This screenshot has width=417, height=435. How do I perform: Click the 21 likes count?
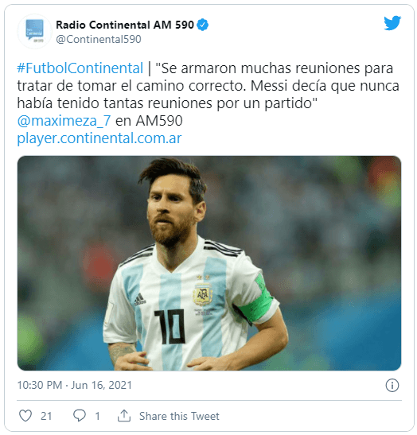click(46, 416)
